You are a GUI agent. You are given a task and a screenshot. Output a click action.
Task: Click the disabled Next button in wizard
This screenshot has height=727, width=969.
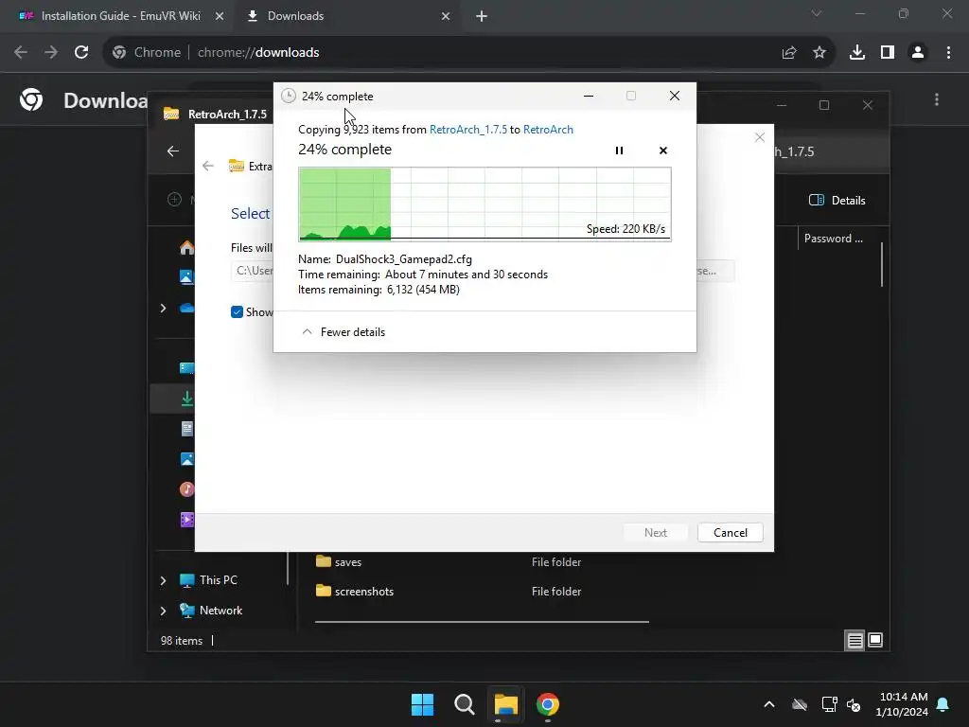pos(655,532)
